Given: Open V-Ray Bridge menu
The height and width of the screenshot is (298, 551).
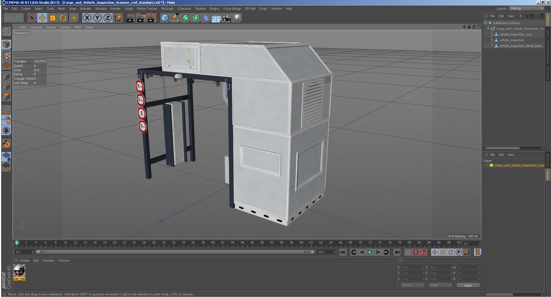Looking at the screenshot, I should coord(232,9).
